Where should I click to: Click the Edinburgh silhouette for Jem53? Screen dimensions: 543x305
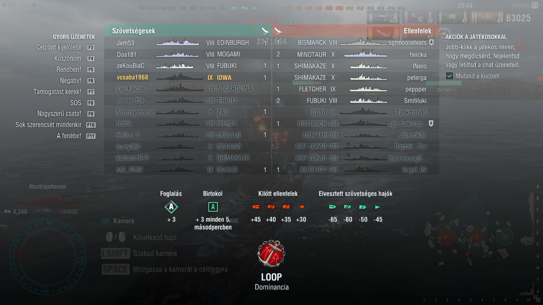click(178, 42)
